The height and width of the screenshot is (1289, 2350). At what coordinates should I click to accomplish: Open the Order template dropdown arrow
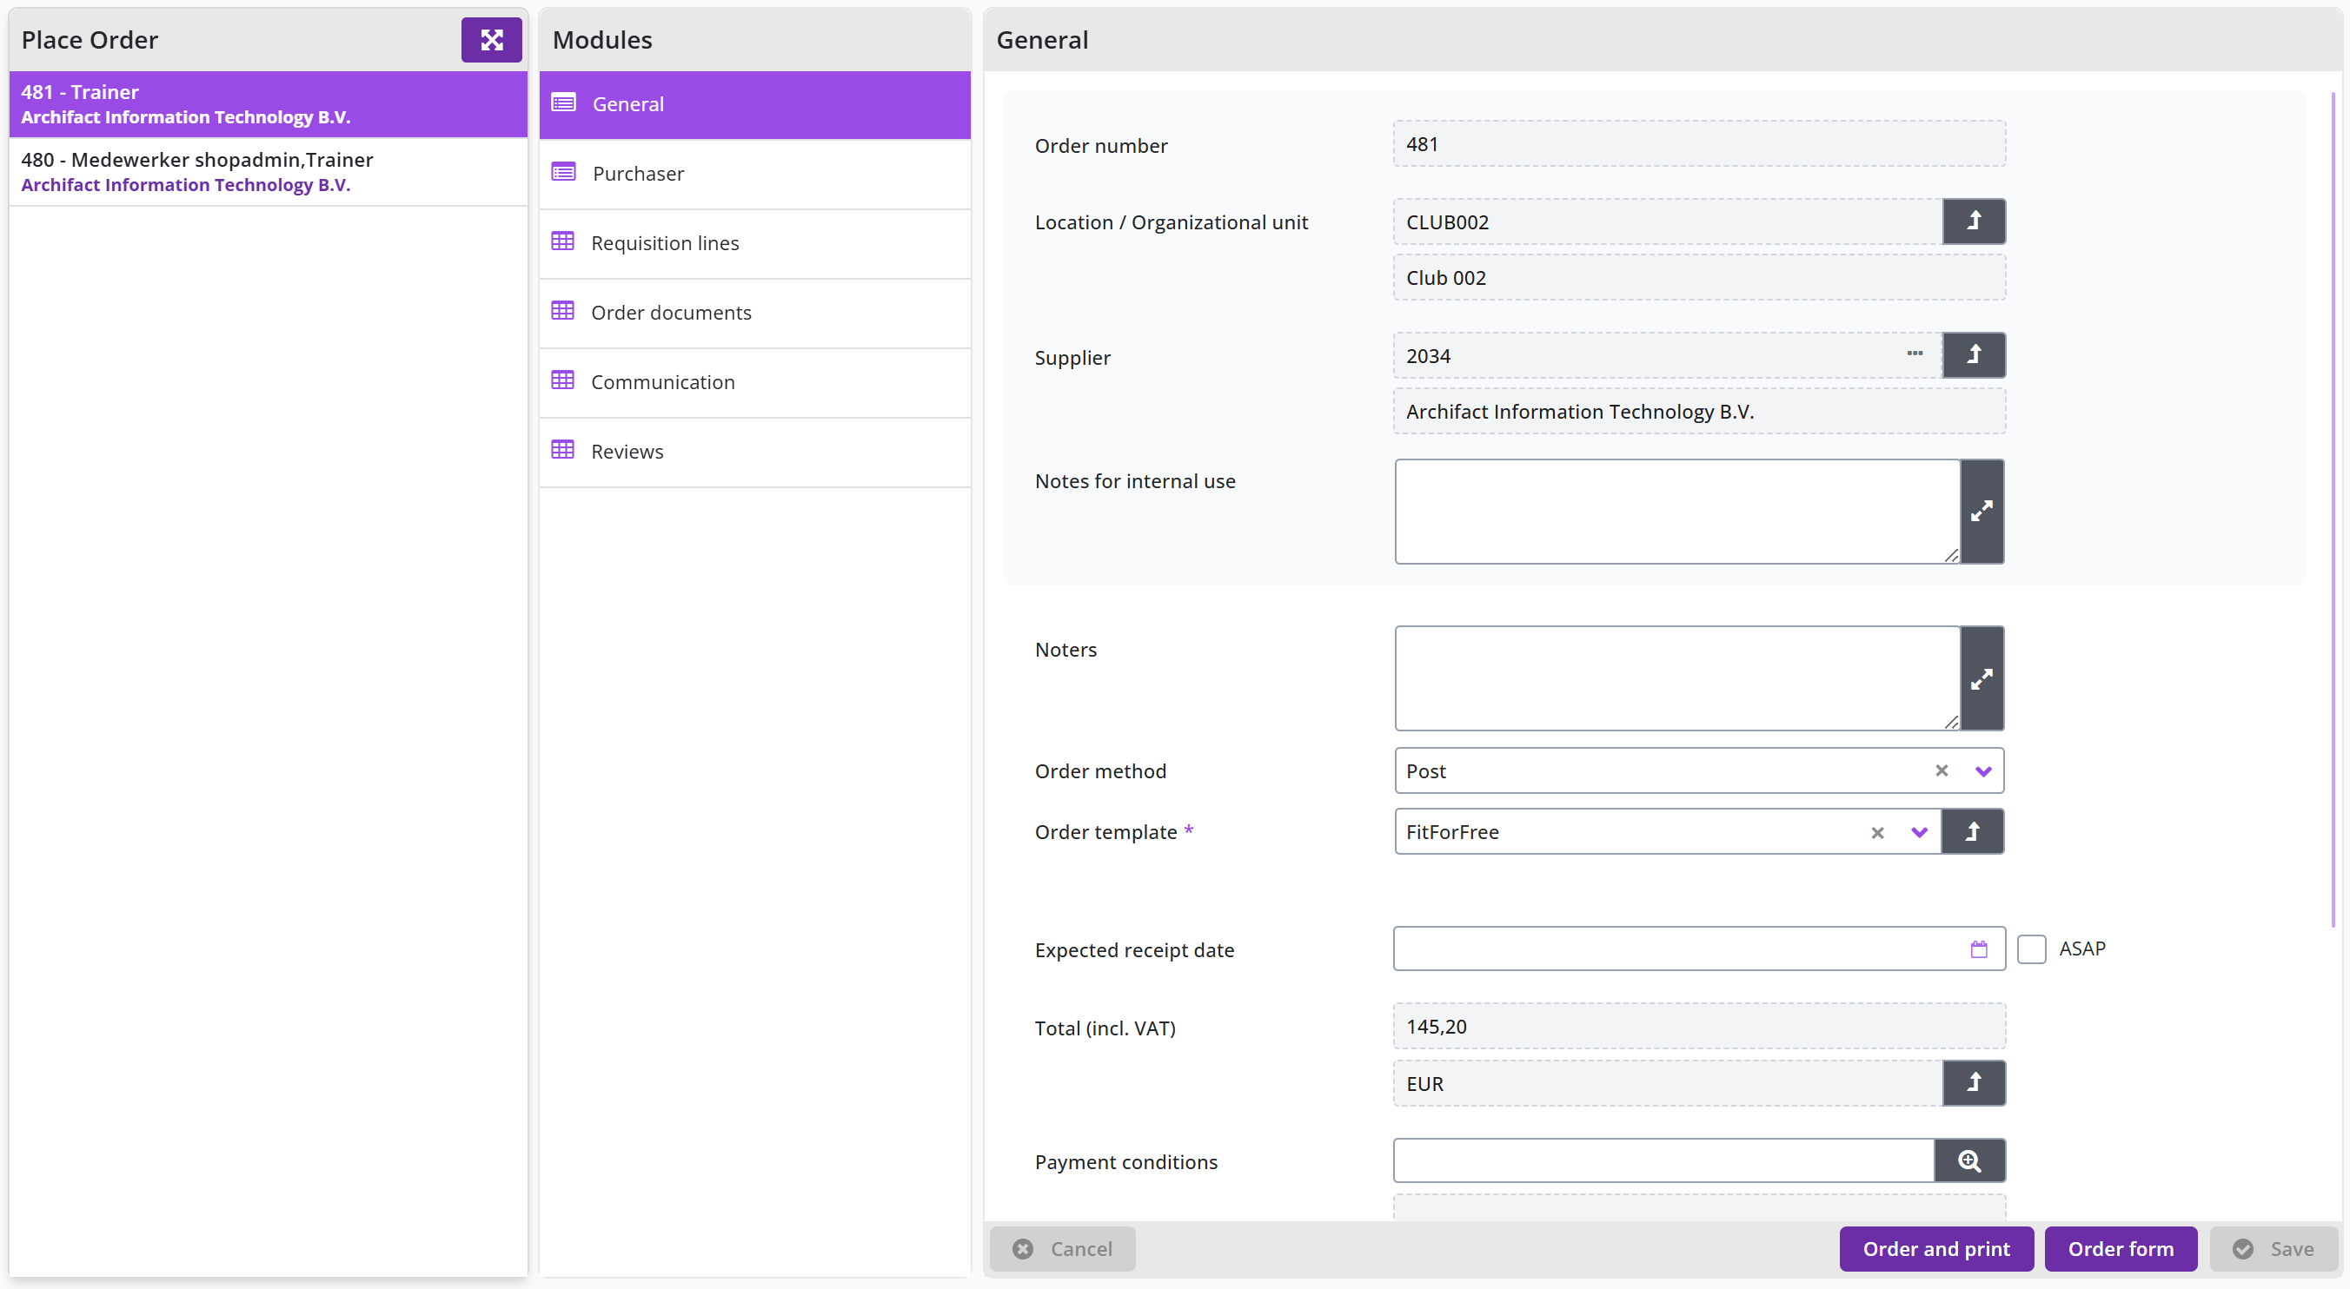pyautogui.click(x=1920, y=833)
